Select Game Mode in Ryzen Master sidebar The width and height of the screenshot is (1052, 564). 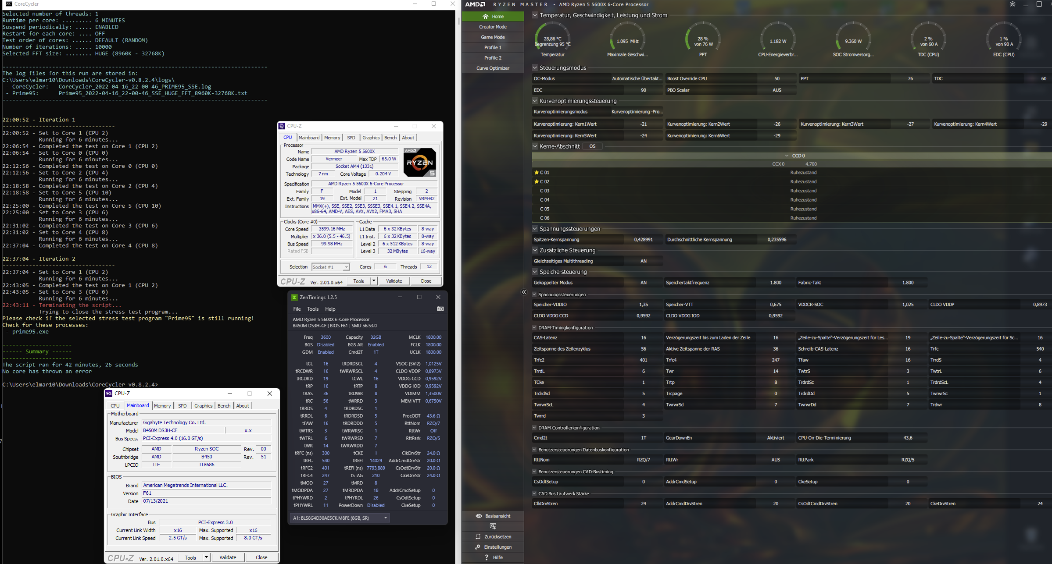point(493,37)
